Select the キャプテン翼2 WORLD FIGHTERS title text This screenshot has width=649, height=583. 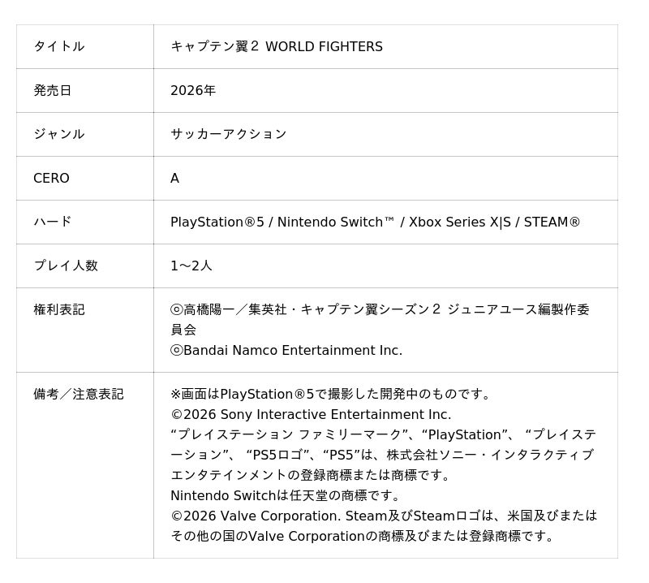pyautogui.click(x=276, y=46)
